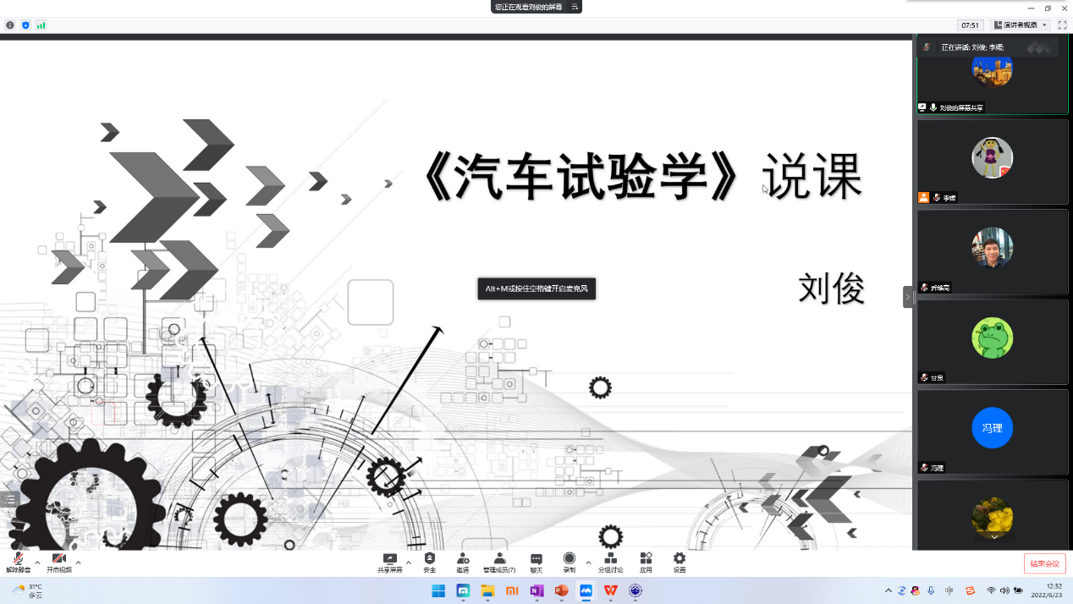
Task: Turn on camera via 开启视频 toggle
Action: tap(58, 561)
